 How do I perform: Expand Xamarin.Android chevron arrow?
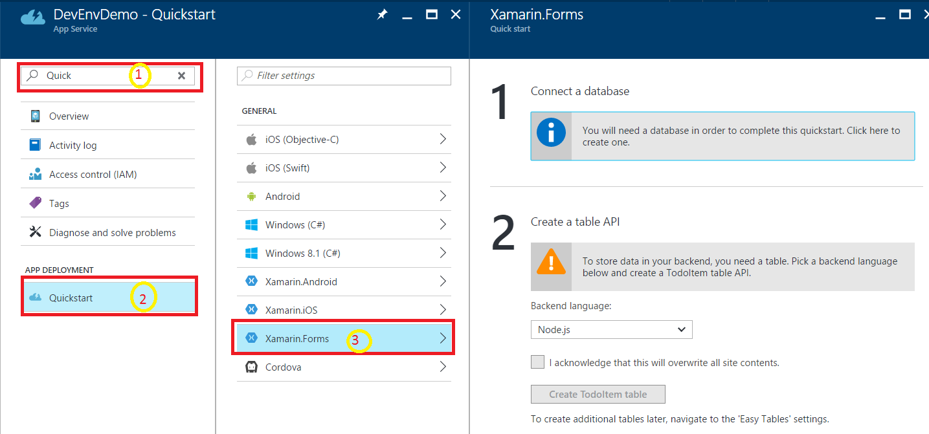point(443,281)
